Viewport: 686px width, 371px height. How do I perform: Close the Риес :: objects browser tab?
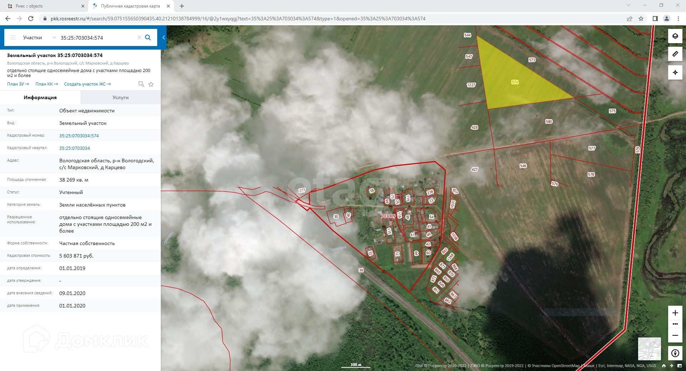coord(83,6)
